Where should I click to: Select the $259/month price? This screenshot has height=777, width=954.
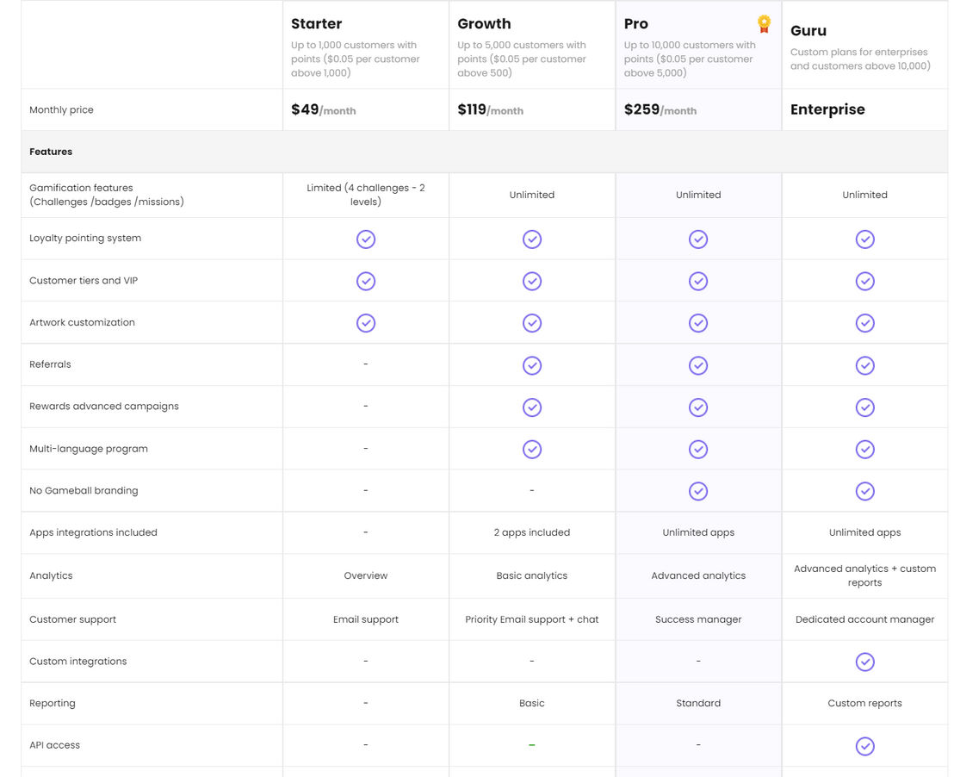[660, 109]
